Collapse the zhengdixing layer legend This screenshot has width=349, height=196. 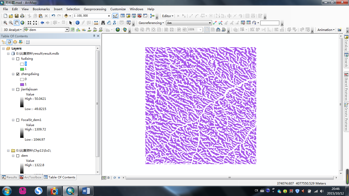13,74
